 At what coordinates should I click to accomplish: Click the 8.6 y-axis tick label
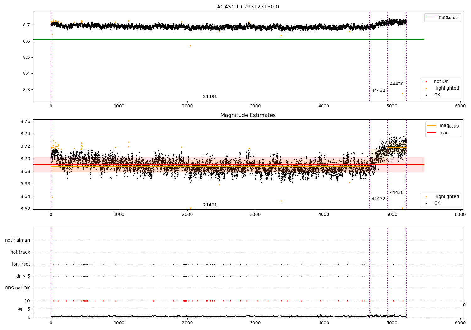coord(26,41)
